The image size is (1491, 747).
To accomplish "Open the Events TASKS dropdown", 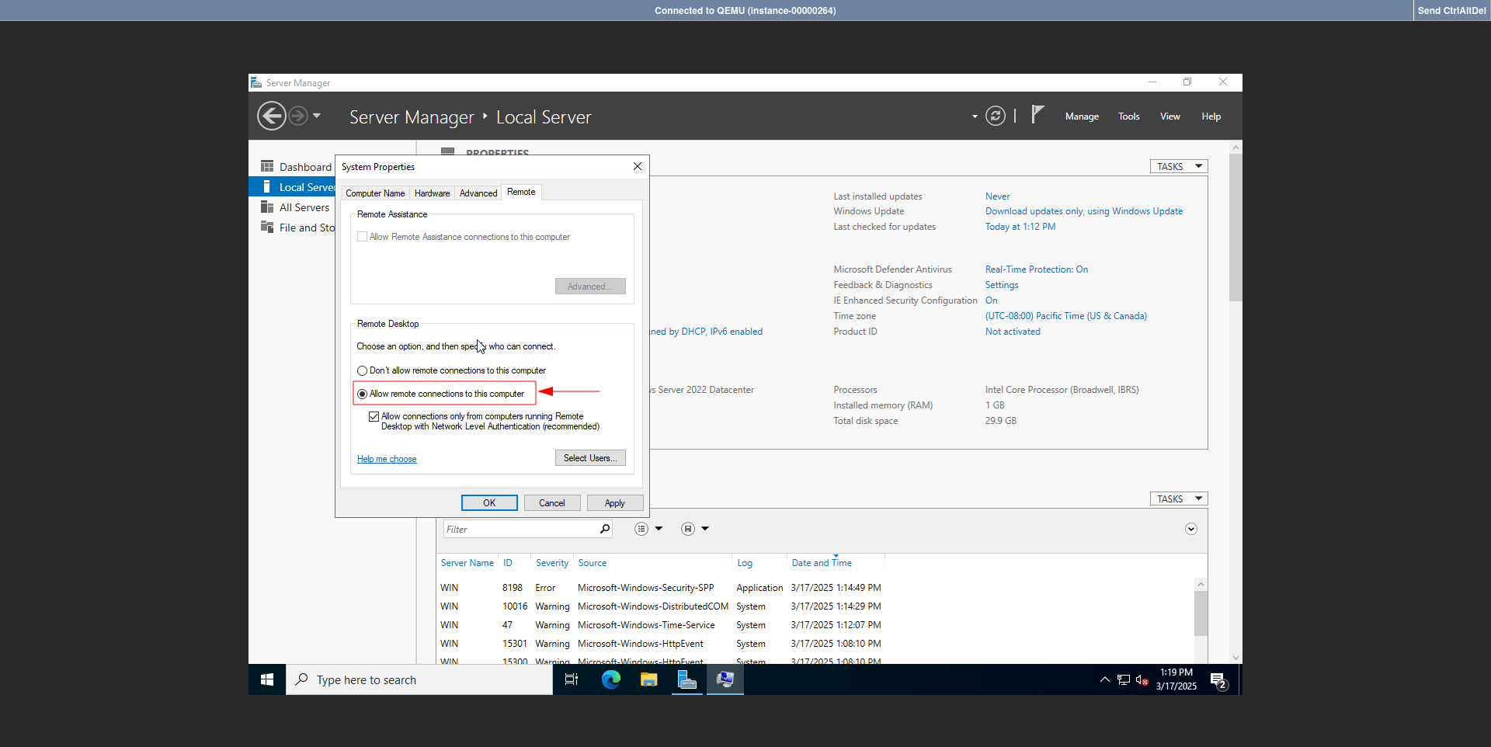I will [x=1179, y=499].
